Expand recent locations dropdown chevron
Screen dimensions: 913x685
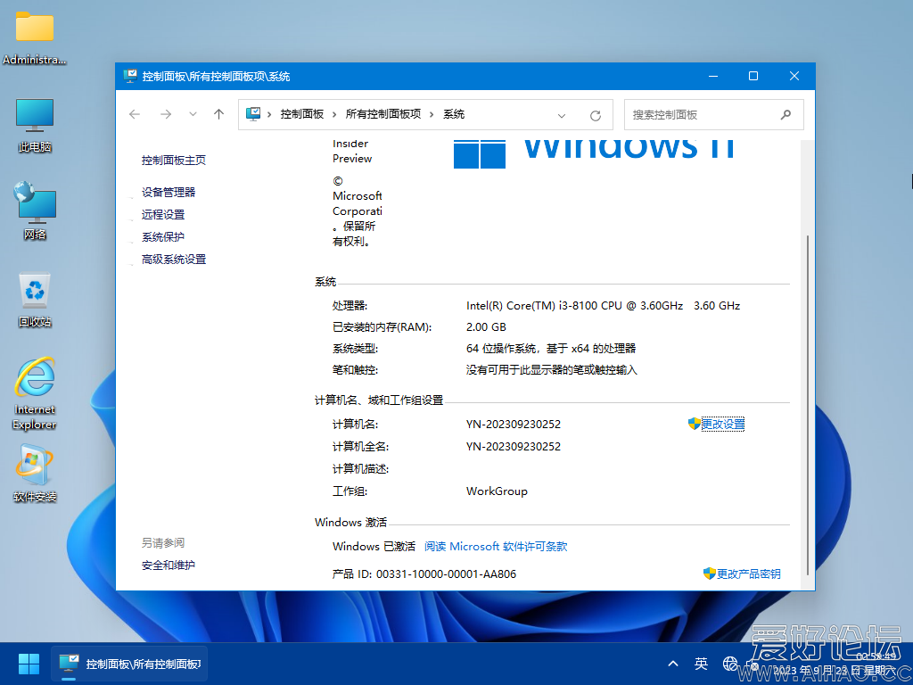click(193, 114)
